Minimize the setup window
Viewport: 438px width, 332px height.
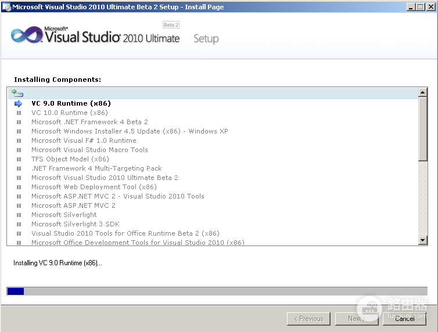point(410,7)
